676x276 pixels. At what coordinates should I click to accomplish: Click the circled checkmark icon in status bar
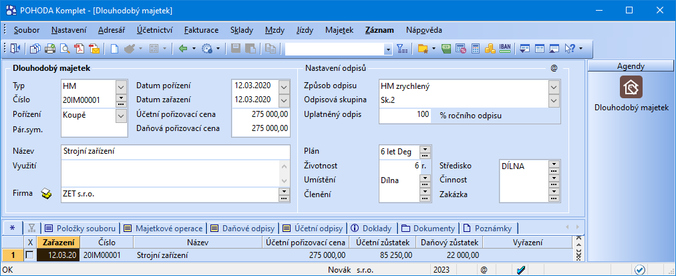[x=640, y=270]
